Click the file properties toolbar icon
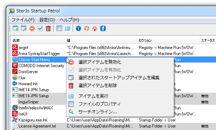The height and width of the screenshot is (130, 216). [59, 28]
